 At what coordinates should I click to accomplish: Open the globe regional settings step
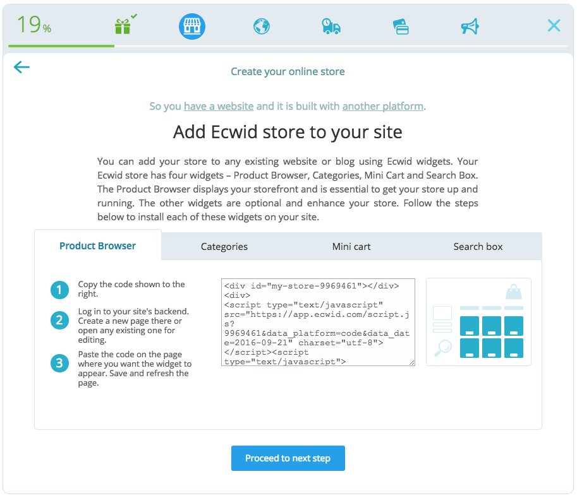[262, 27]
